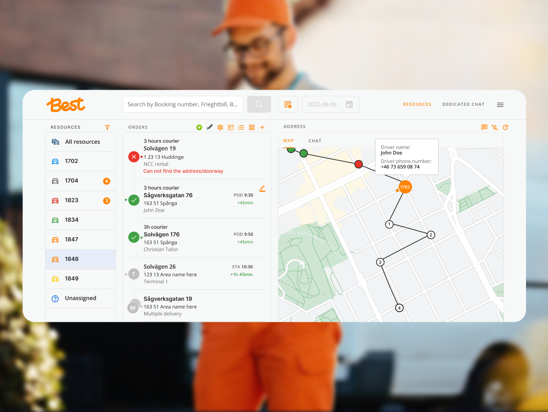Select resource 1823 in the list
The image size is (548, 412).
81,201
